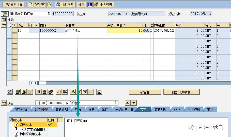Open the order type NB dropdown
231x137 pixels.
(49, 14)
